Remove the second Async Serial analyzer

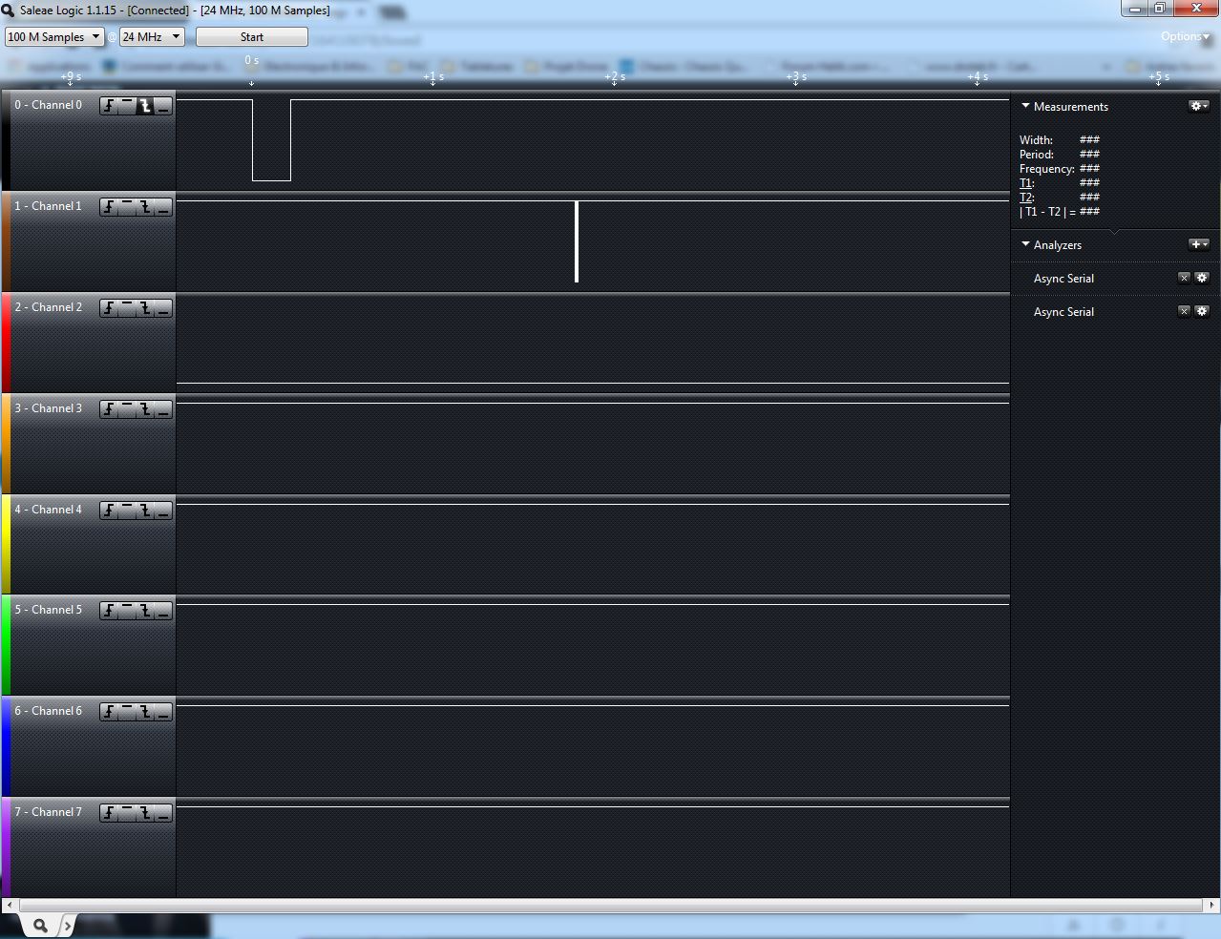pyautogui.click(x=1184, y=311)
